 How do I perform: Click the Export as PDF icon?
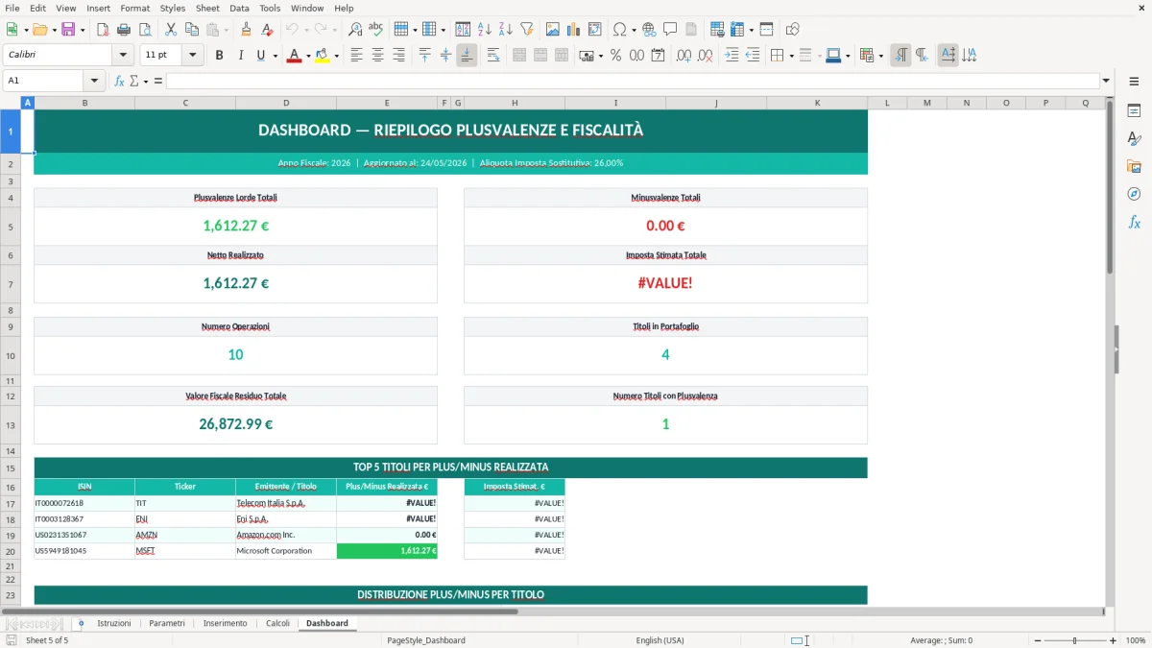[x=103, y=30]
